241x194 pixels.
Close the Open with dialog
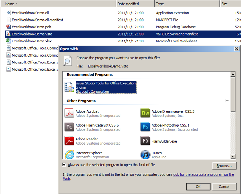click(237, 49)
